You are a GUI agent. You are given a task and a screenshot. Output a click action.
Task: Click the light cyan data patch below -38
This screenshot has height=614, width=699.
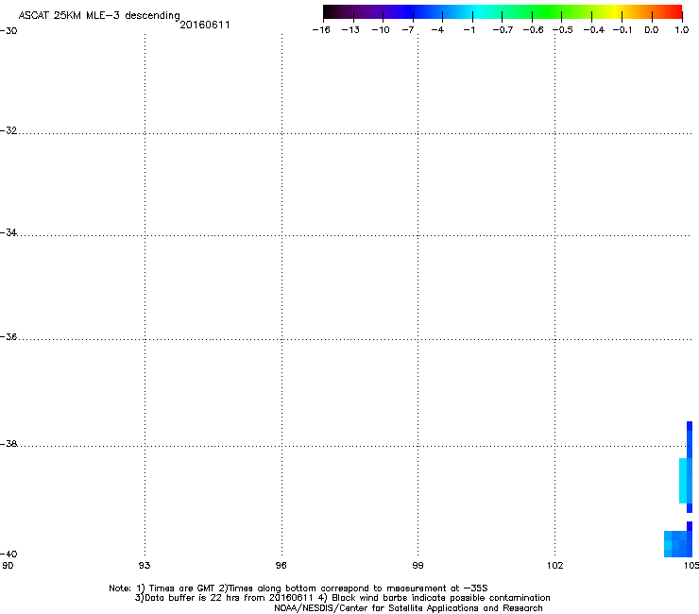click(x=683, y=481)
